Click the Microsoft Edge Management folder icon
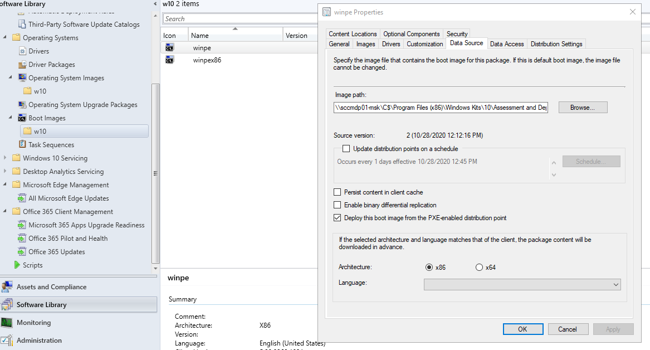The image size is (650, 350). [x=16, y=184]
